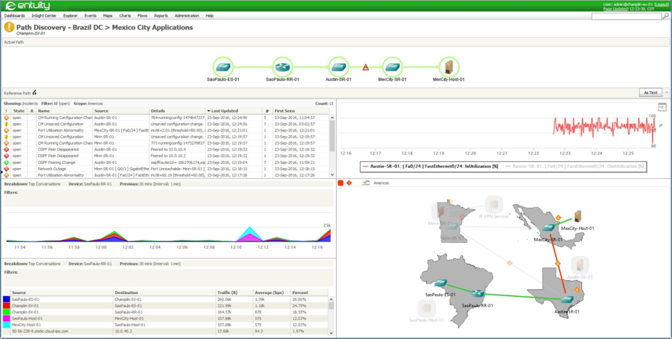672x339 pixels.
Task: Sort incidents by State column header
Action: (19, 111)
